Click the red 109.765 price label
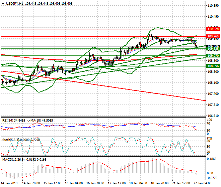Image resolution: width=221 pixels, height=187 pixels. [213, 36]
